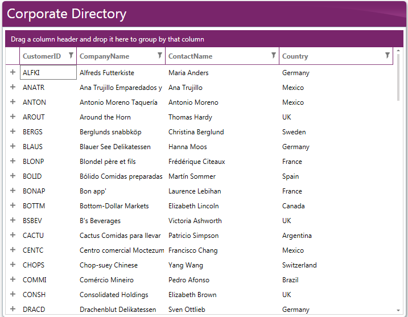This screenshot has width=408, height=317.
Task: Expand the CHOPS row details
Action: [x=13, y=265]
